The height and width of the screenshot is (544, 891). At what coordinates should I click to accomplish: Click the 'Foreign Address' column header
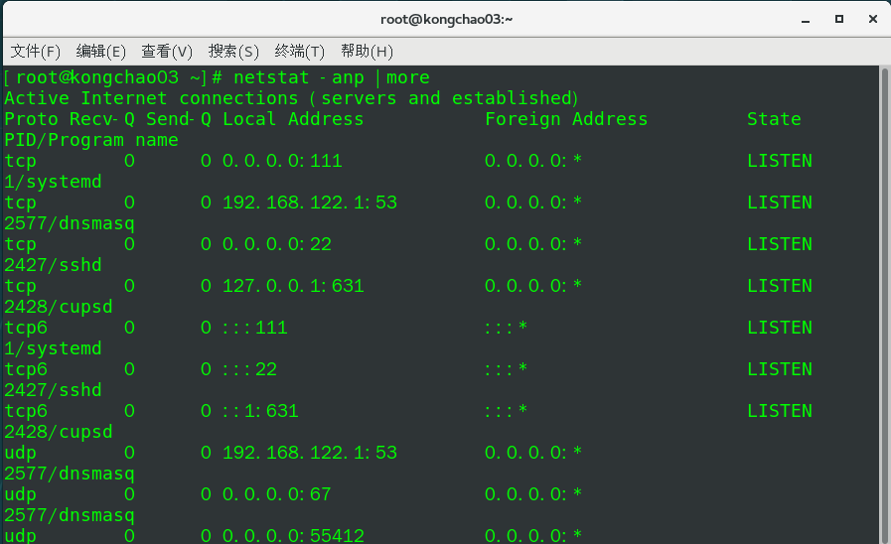point(566,119)
